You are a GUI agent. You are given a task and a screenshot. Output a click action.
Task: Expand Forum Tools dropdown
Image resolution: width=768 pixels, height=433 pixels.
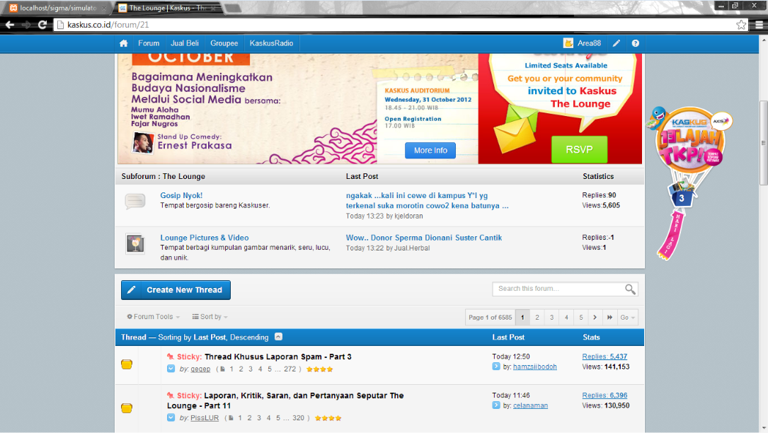point(154,317)
